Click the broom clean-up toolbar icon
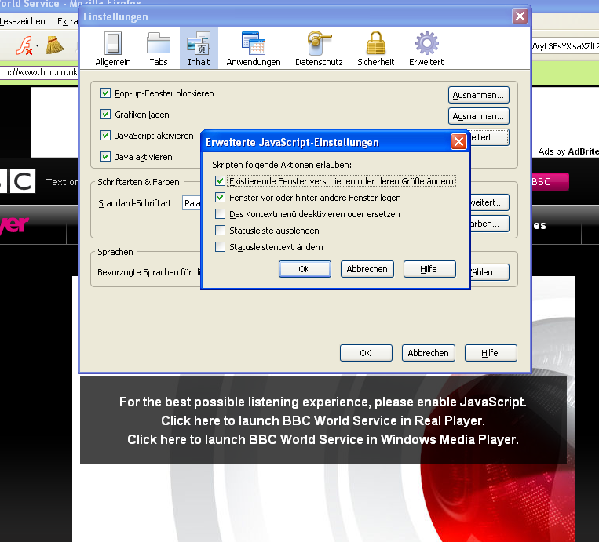Image resolution: width=599 pixels, height=542 pixels. coord(55,45)
